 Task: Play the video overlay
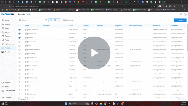[94, 53]
